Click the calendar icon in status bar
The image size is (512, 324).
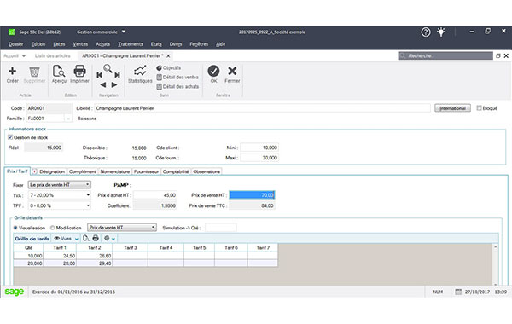point(458,292)
